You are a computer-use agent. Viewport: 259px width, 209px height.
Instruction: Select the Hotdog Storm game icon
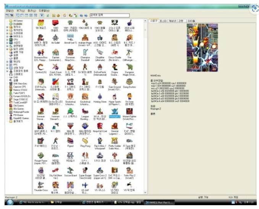pos(100,98)
